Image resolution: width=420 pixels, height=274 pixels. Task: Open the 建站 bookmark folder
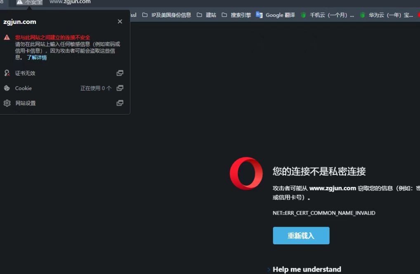pyautogui.click(x=207, y=15)
